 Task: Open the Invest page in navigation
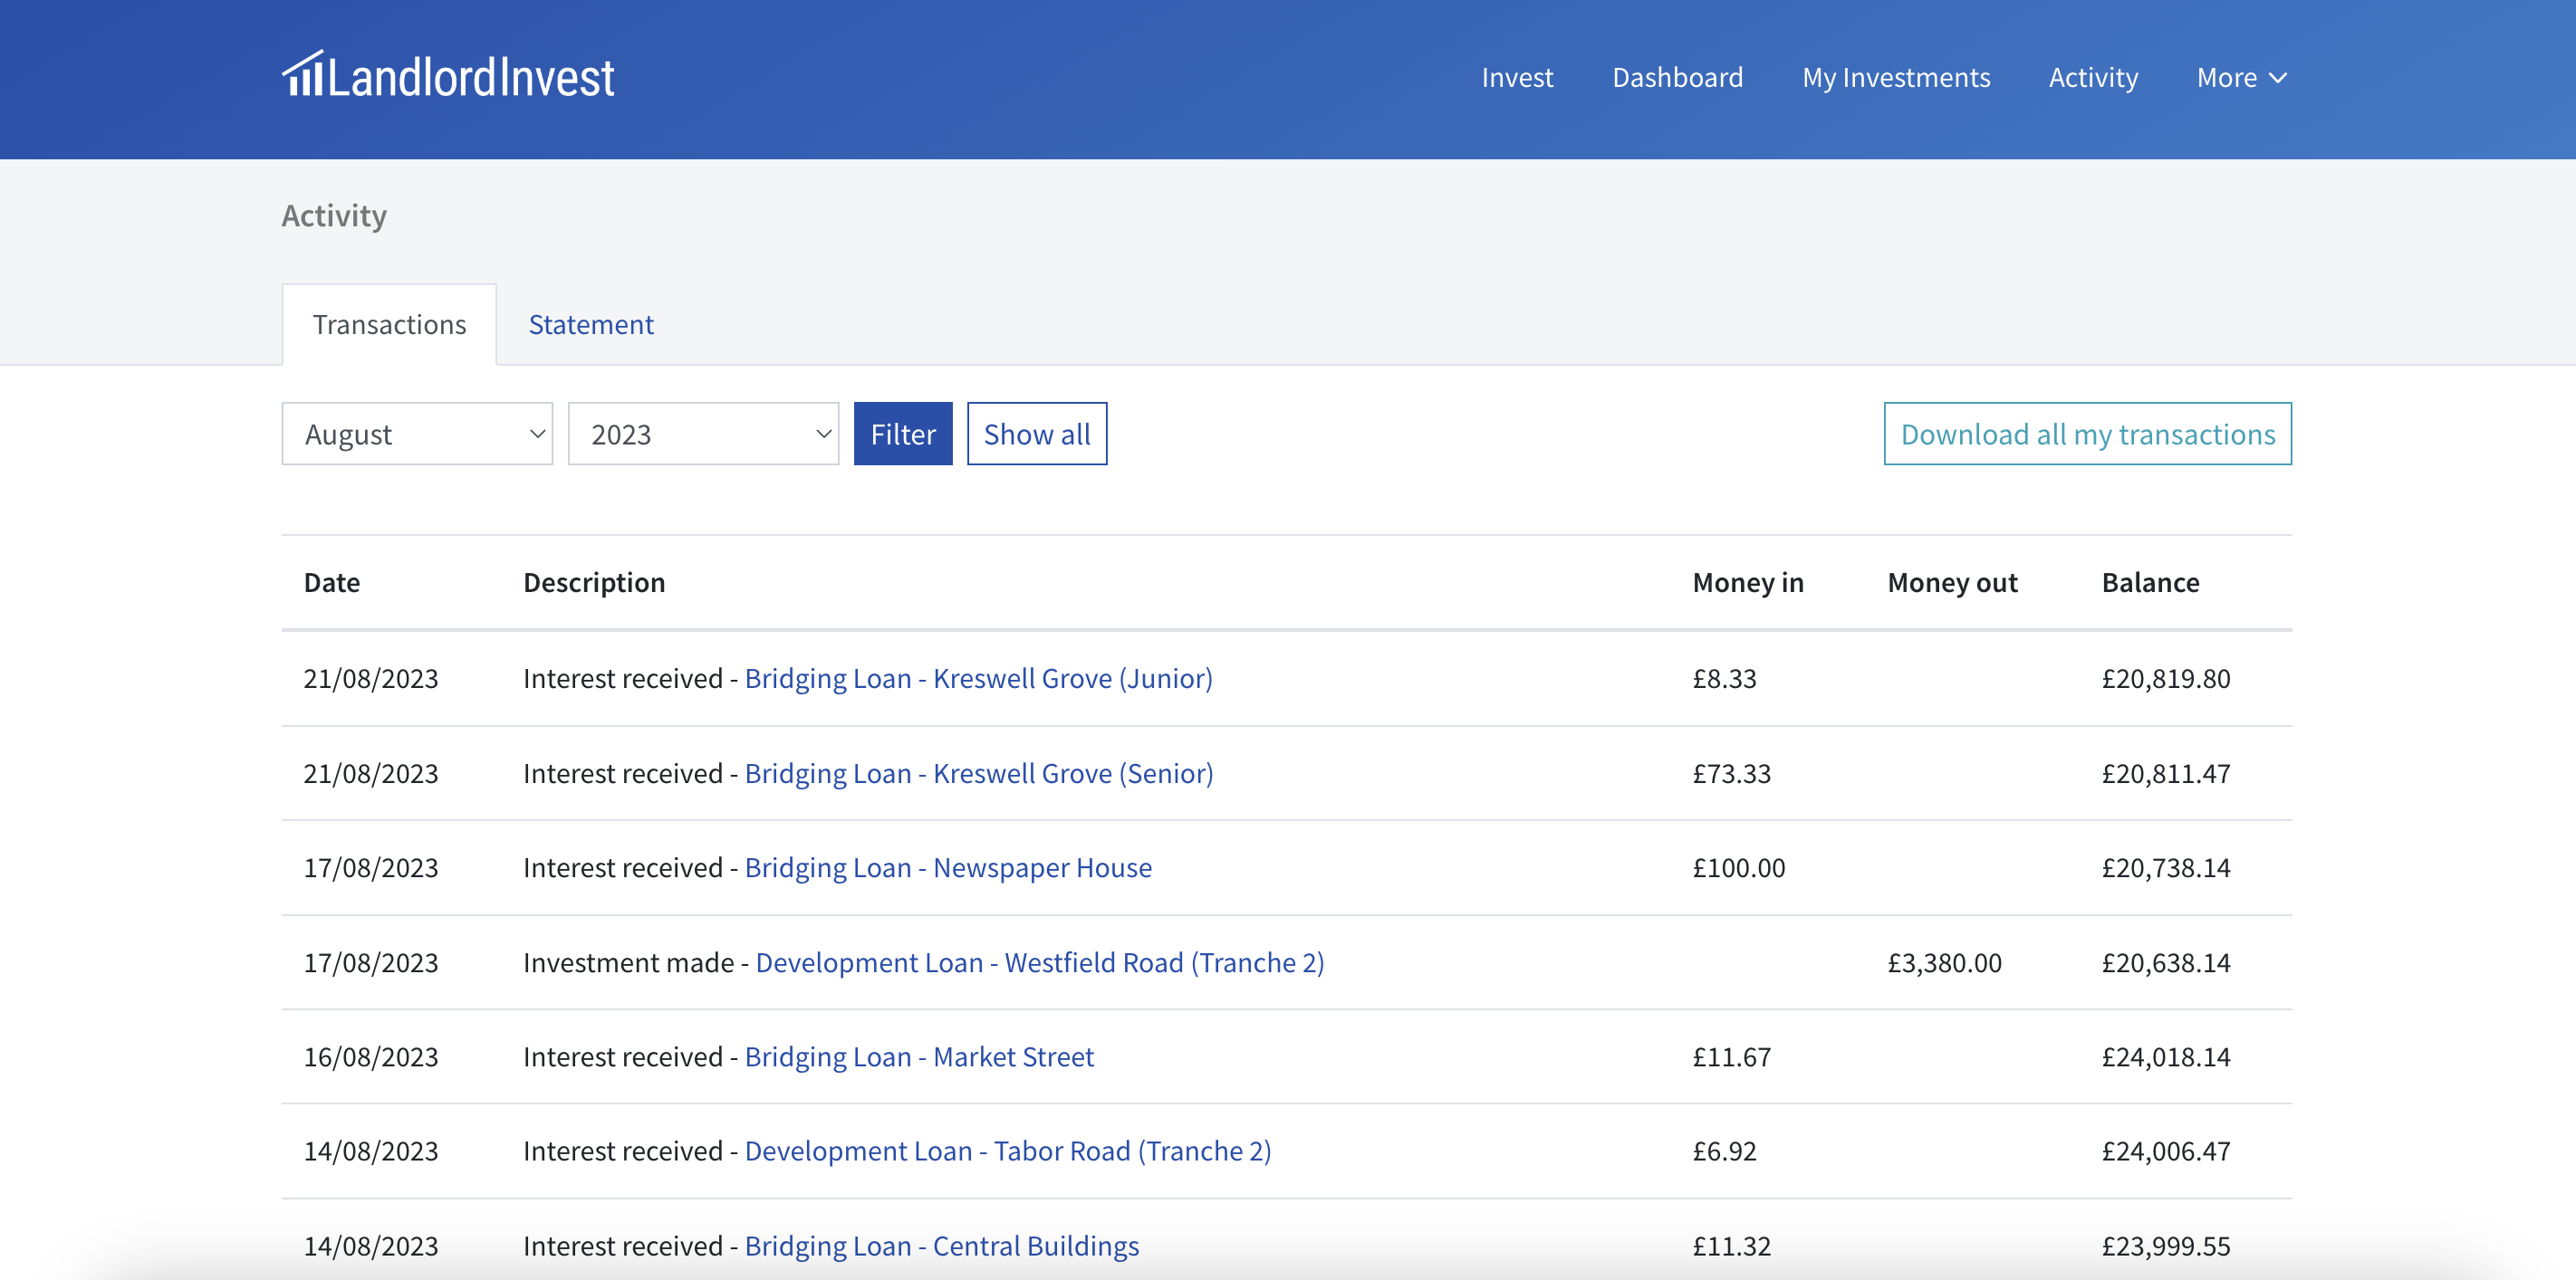click(x=1517, y=77)
